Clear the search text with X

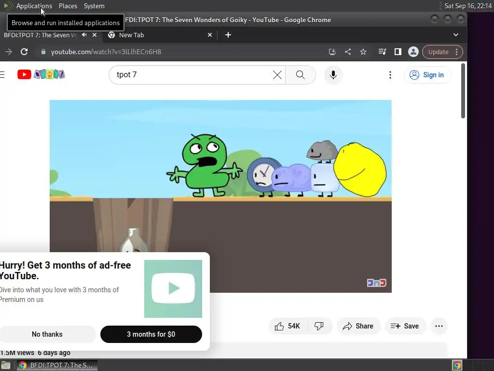pos(277,75)
